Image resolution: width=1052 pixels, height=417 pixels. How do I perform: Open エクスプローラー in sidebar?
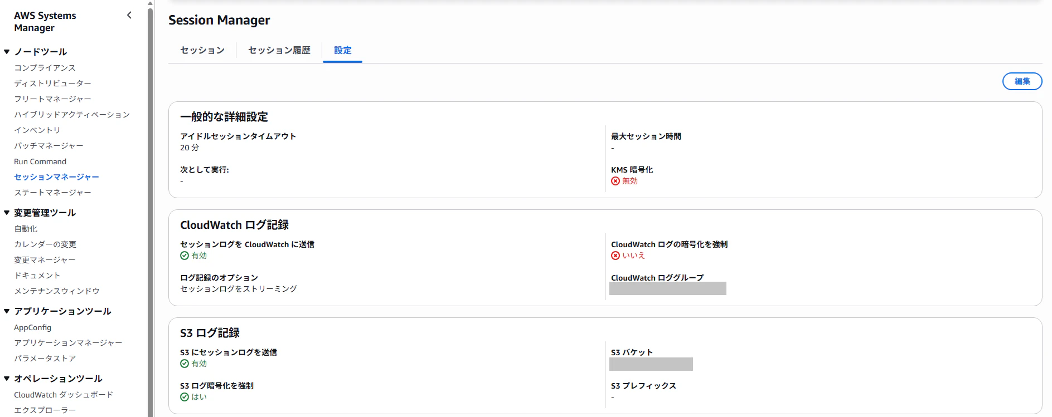click(45, 410)
